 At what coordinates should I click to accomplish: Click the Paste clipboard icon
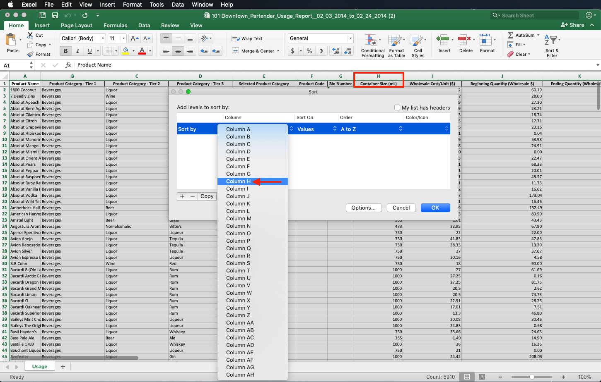11,40
